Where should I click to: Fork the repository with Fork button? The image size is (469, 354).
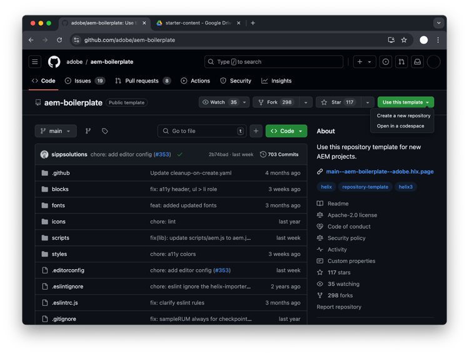276,102
